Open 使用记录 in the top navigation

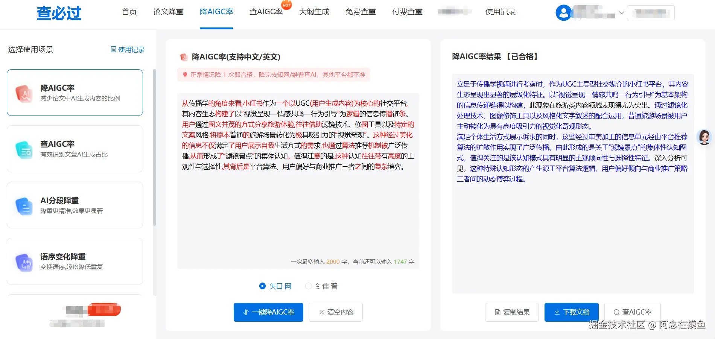500,12
